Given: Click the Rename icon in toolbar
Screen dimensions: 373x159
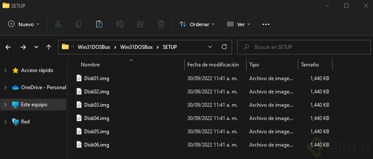Looking at the screenshot, I should click(119, 24).
